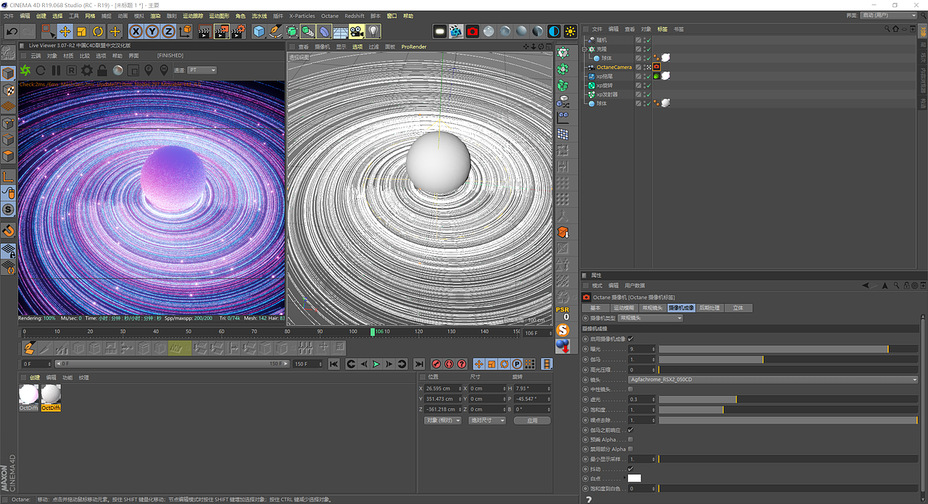This screenshot has width=928, height=504.
Task: Select the first OctDiff material thumbnail
Action: click(x=28, y=394)
